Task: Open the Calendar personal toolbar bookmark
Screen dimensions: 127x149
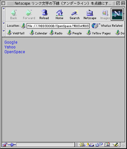Action: [38, 33]
